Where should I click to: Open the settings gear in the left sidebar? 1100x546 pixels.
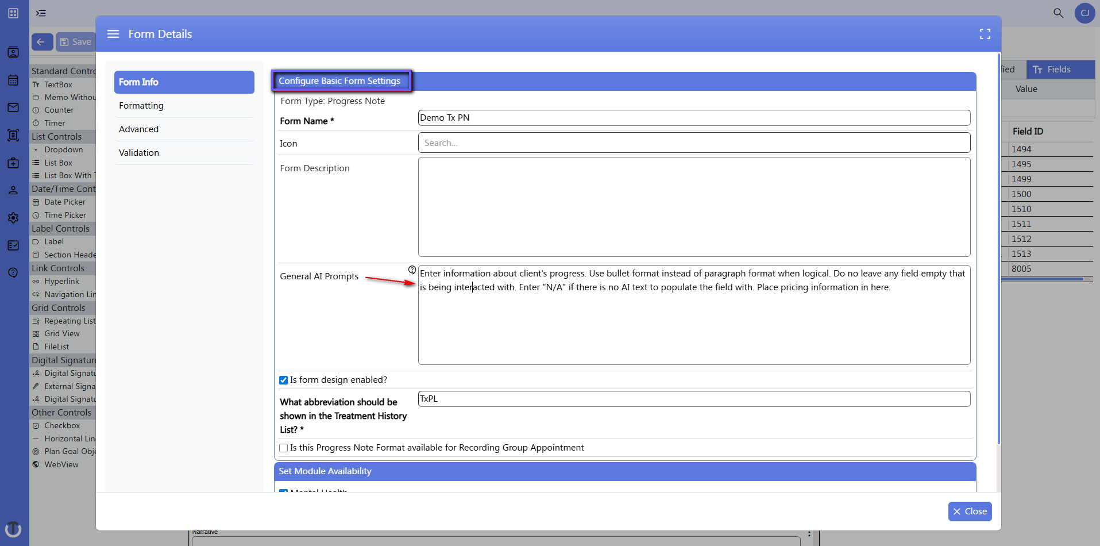13,217
